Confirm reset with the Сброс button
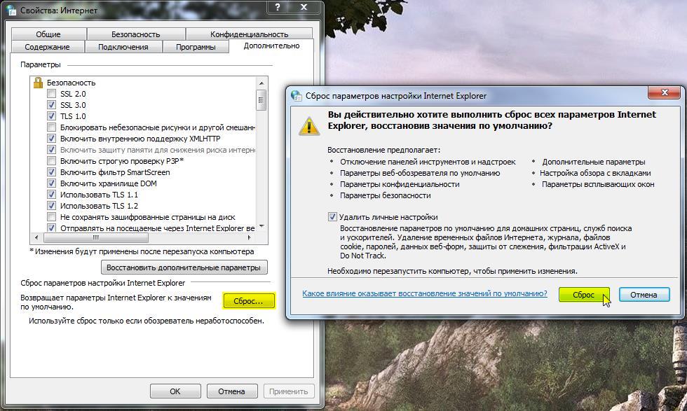This screenshot has width=687, height=411. [x=583, y=295]
